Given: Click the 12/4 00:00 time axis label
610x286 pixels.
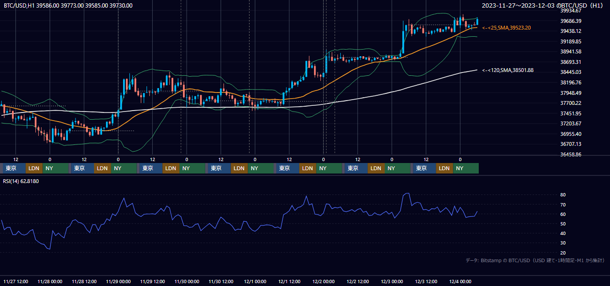Looking at the screenshot, I should click(461, 282).
